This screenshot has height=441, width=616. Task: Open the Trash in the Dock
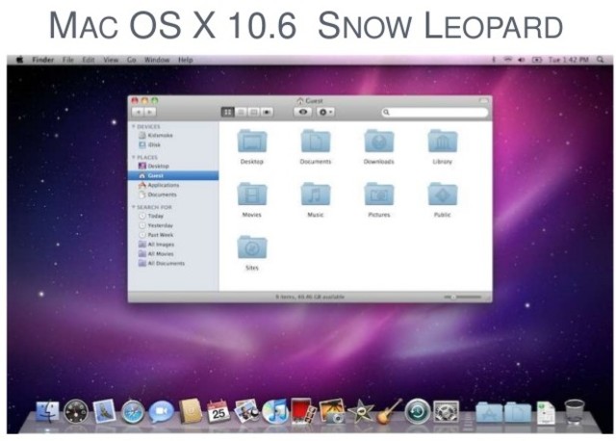coord(575,411)
